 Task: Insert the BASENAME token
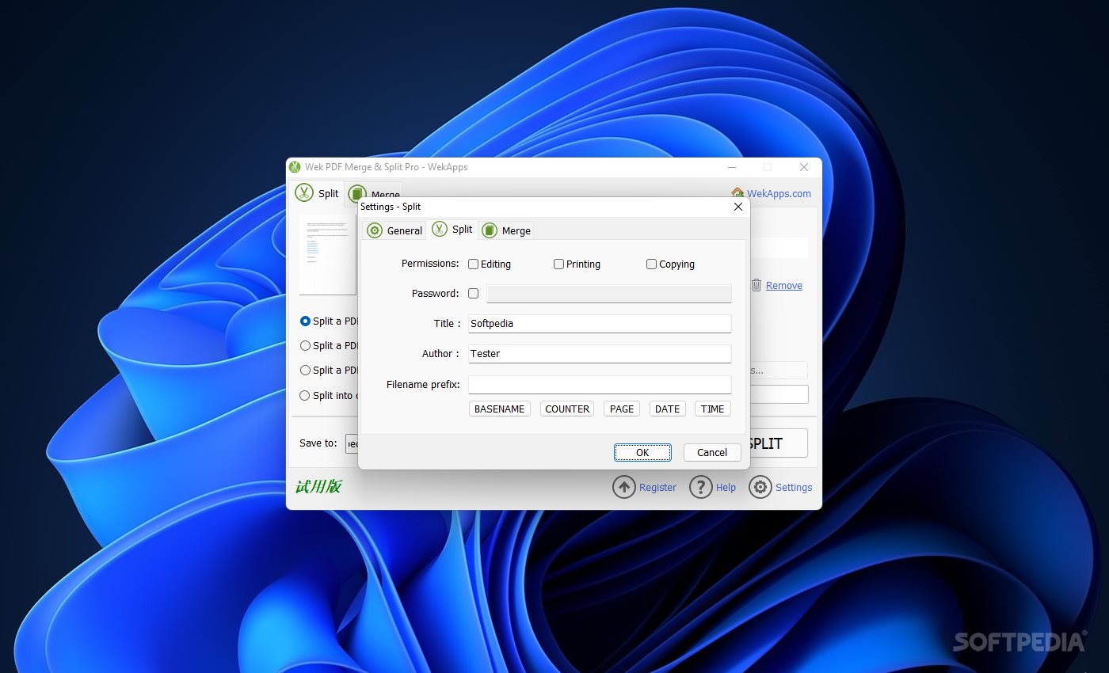point(499,409)
